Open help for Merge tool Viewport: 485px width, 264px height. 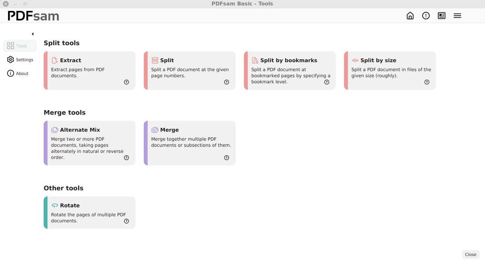coord(227,158)
